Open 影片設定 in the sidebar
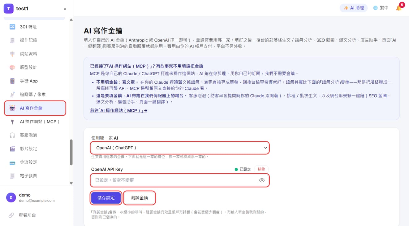409x226 pixels. pos(35,149)
